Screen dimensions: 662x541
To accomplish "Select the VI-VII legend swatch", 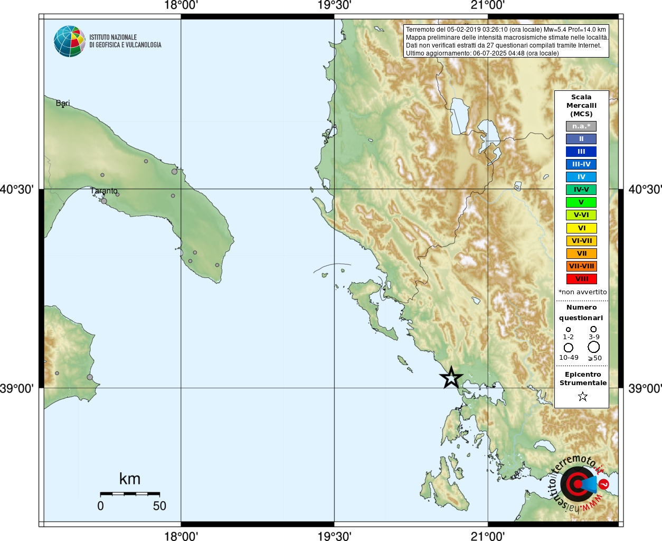I will pyautogui.click(x=581, y=241).
